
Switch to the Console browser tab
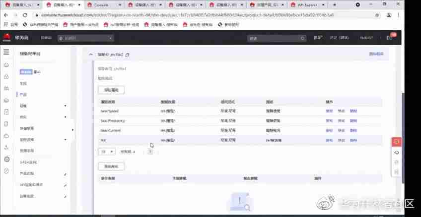[104, 5]
